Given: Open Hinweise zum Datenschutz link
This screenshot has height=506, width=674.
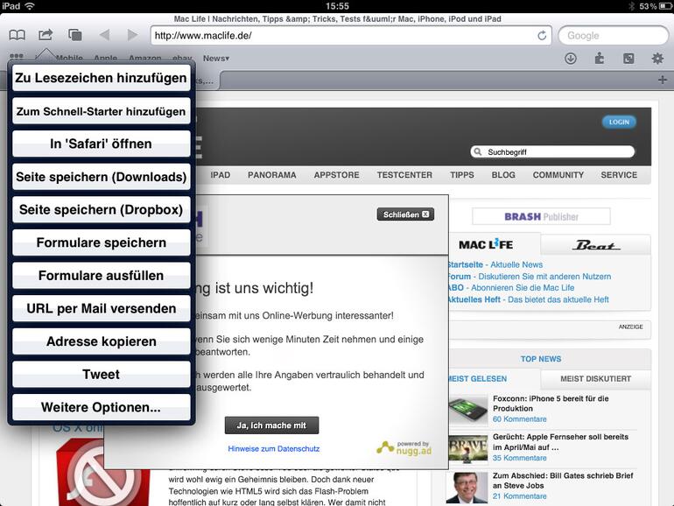Looking at the screenshot, I should click(274, 448).
